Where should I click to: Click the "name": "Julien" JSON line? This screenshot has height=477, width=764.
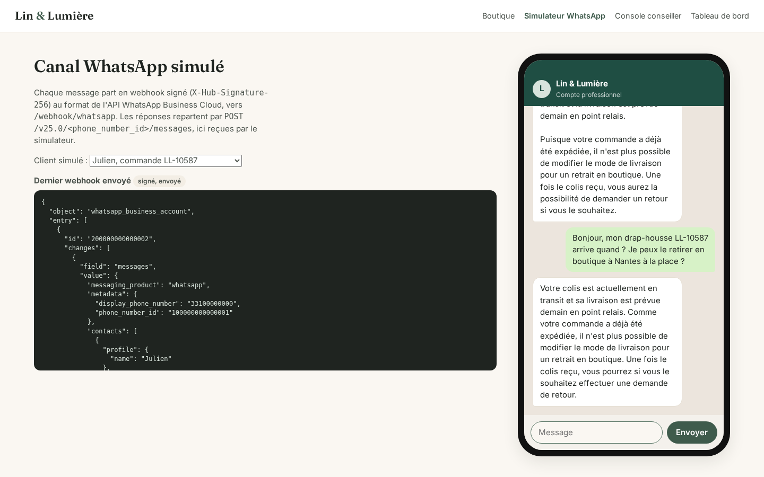tap(141, 359)
